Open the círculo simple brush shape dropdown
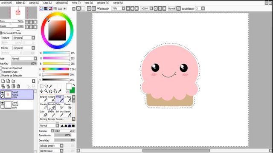Viewport: 273px width, 153px height. click(51, 146)
